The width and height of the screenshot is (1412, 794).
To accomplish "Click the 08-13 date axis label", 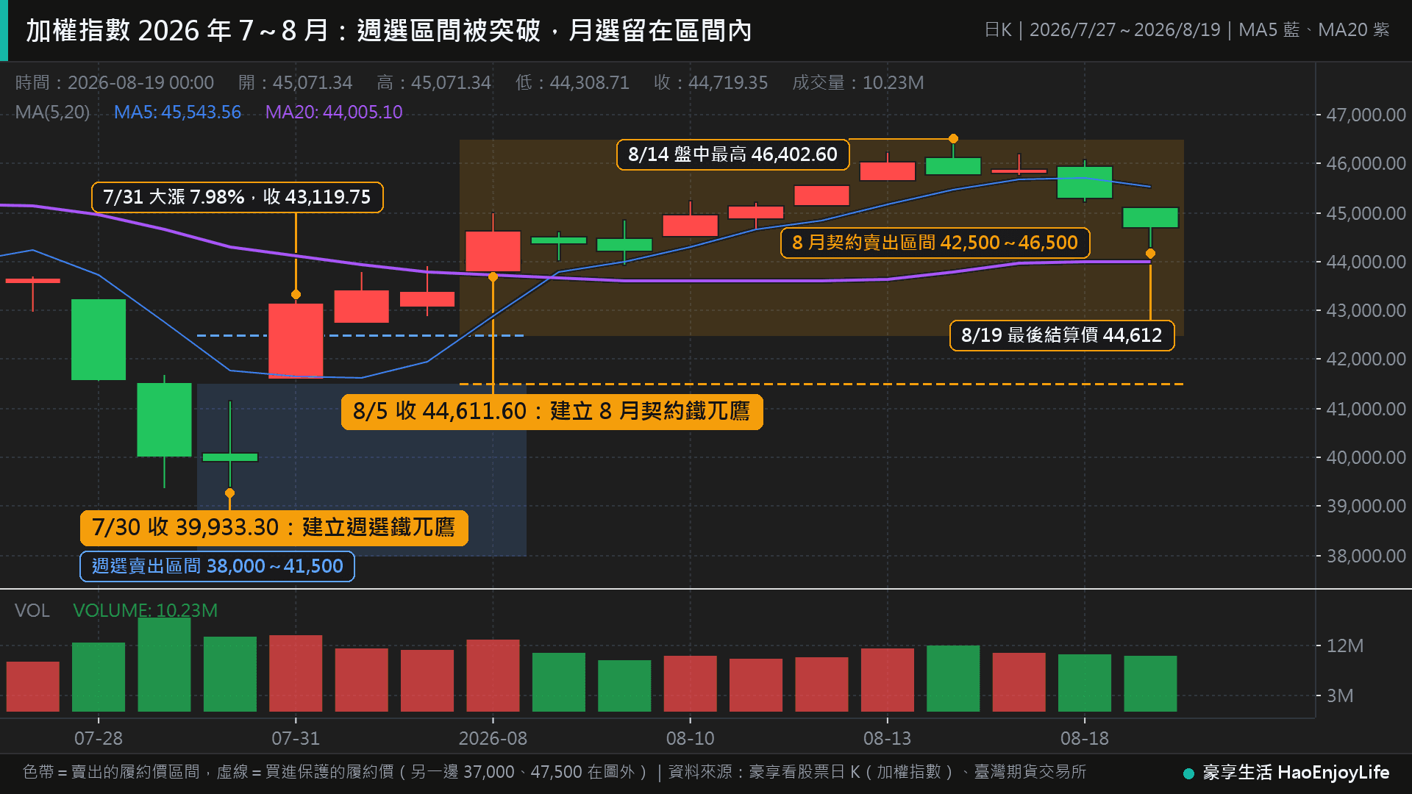I will (887, 738).
